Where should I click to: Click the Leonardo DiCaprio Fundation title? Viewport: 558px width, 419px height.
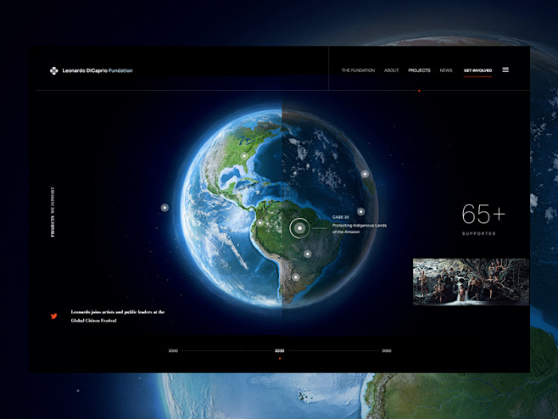pyautogui.click(x=98, y=70)
